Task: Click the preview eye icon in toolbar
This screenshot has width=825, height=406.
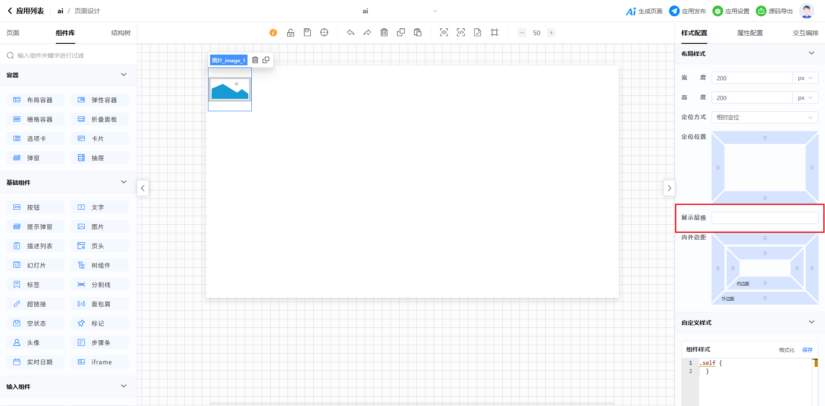Action: coord(444,33)
